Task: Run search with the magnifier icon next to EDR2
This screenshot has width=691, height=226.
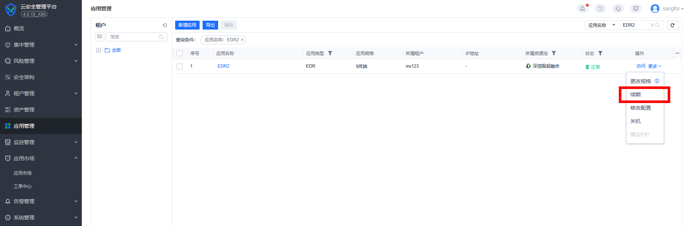Action: (658, 25)
